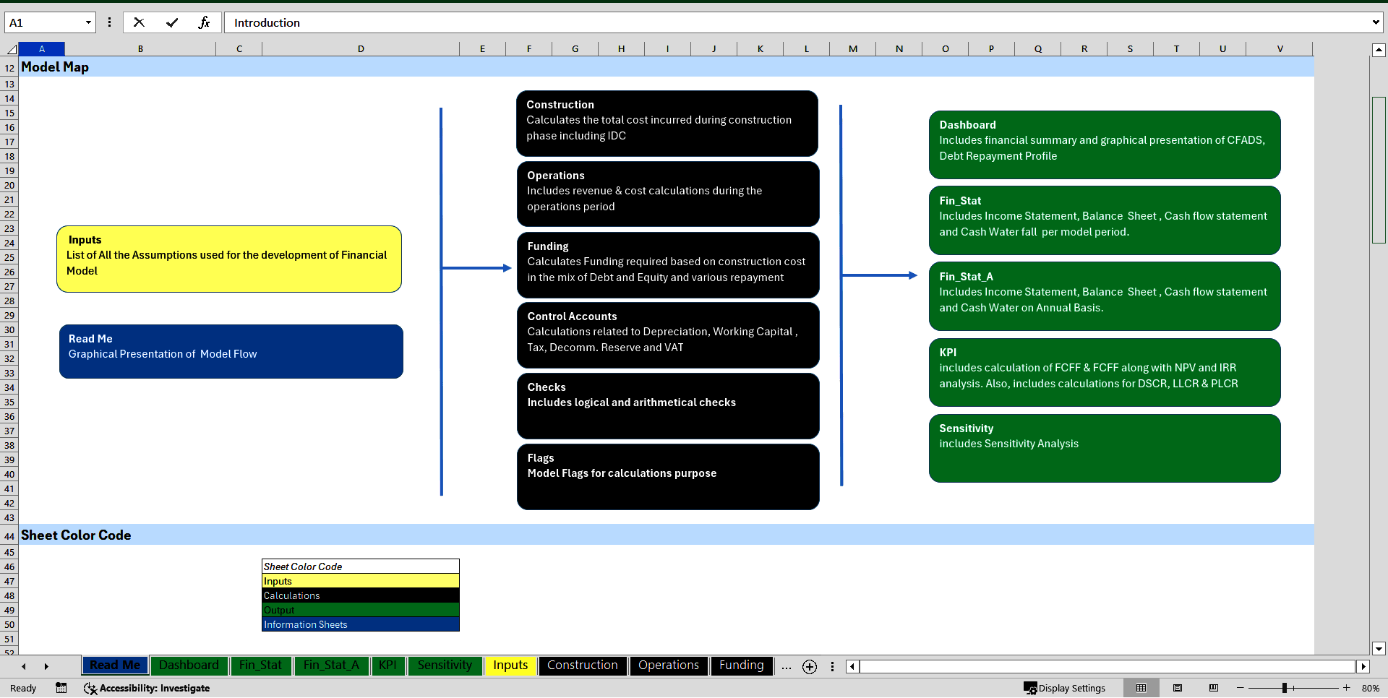Click the macro record icon near Ready
Screen dimensions: 1388x698
pyautogui.click(x=61, y=688)
